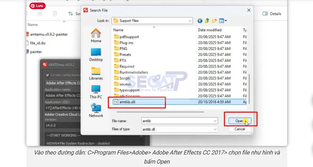
Task: Click the Search File dialog title icon
Action: 85,10
